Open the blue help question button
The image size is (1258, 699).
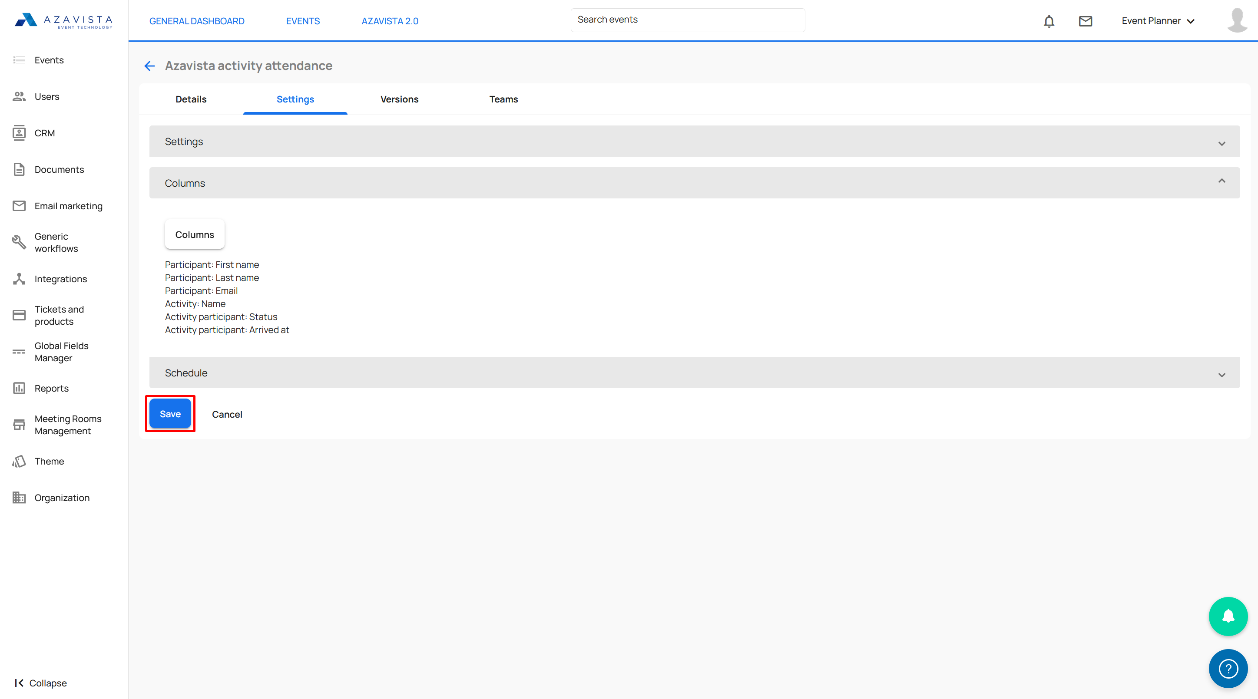[1228, 668]
